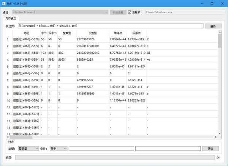Click the first filter value input field

coord(101,149)
